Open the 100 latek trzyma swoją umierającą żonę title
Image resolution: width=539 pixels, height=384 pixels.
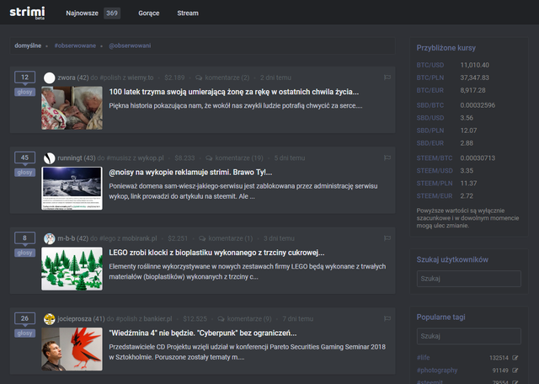[234, 92]
